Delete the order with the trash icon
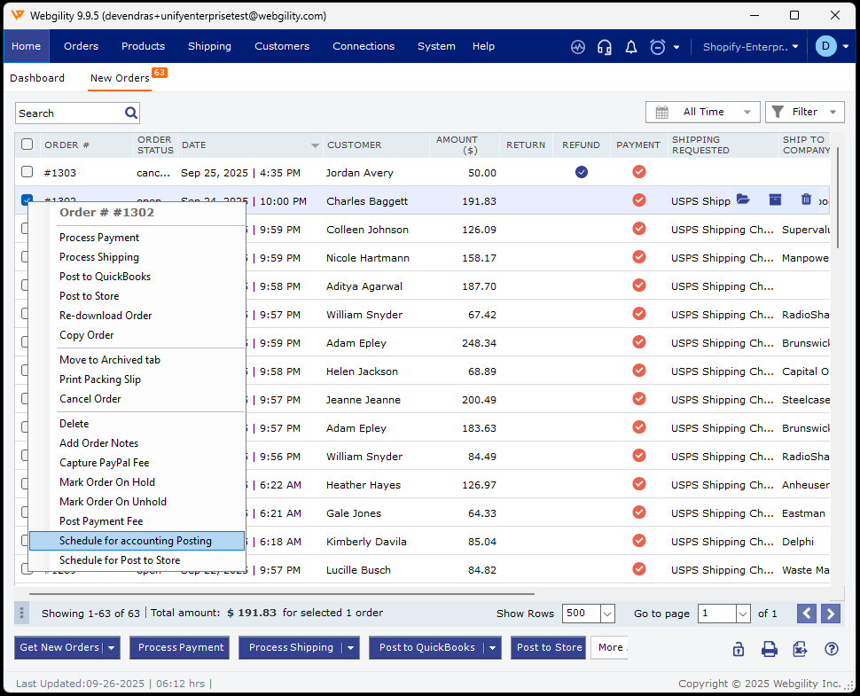The width and height of the screenshot is (860, 696). (806, 199)
